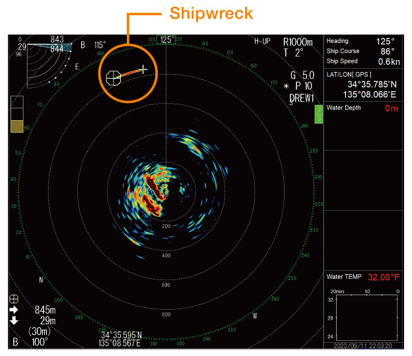Click the olive colored level box
Viewport: 412px width, 356px height.
(17, 126)
